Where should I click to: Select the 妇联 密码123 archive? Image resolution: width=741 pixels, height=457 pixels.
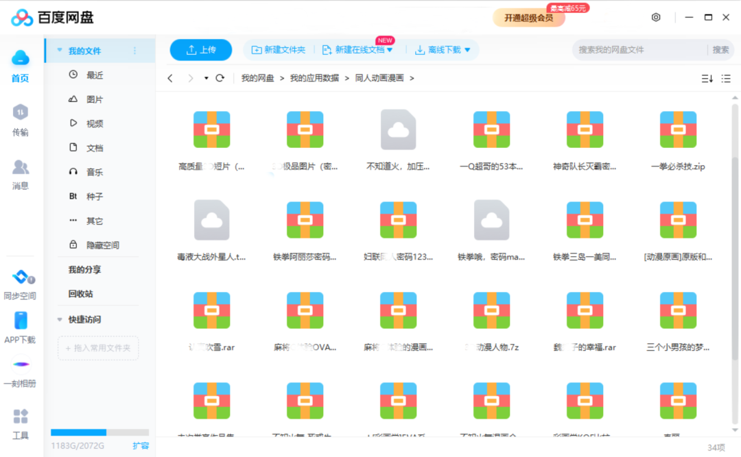coord(398,231)
